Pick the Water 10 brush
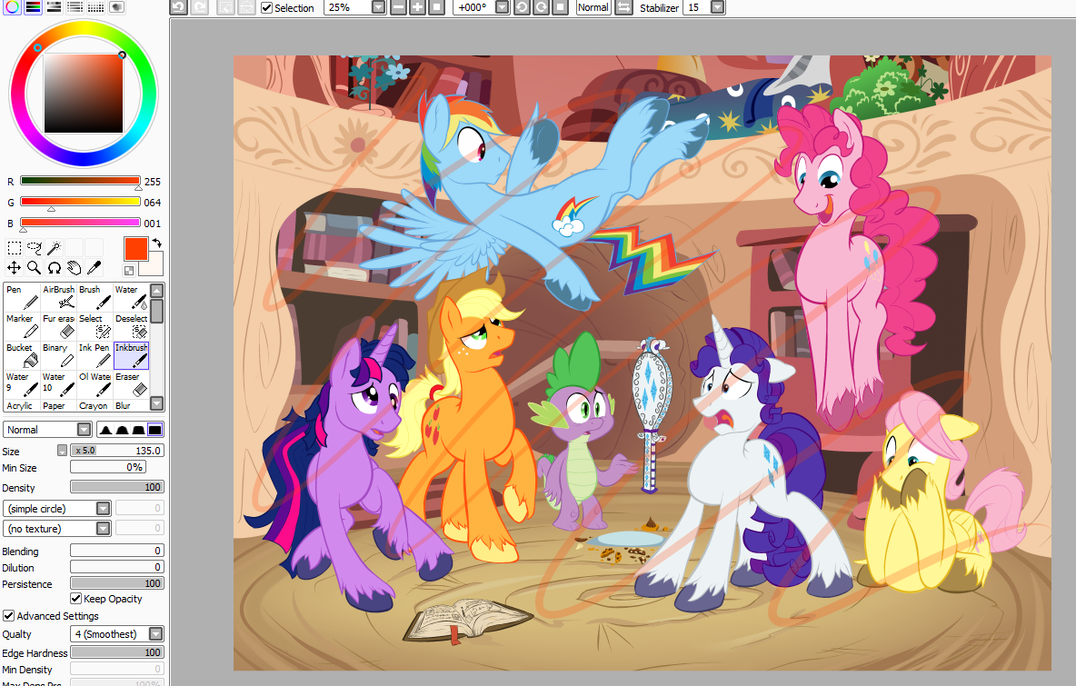 click(58, 385)
